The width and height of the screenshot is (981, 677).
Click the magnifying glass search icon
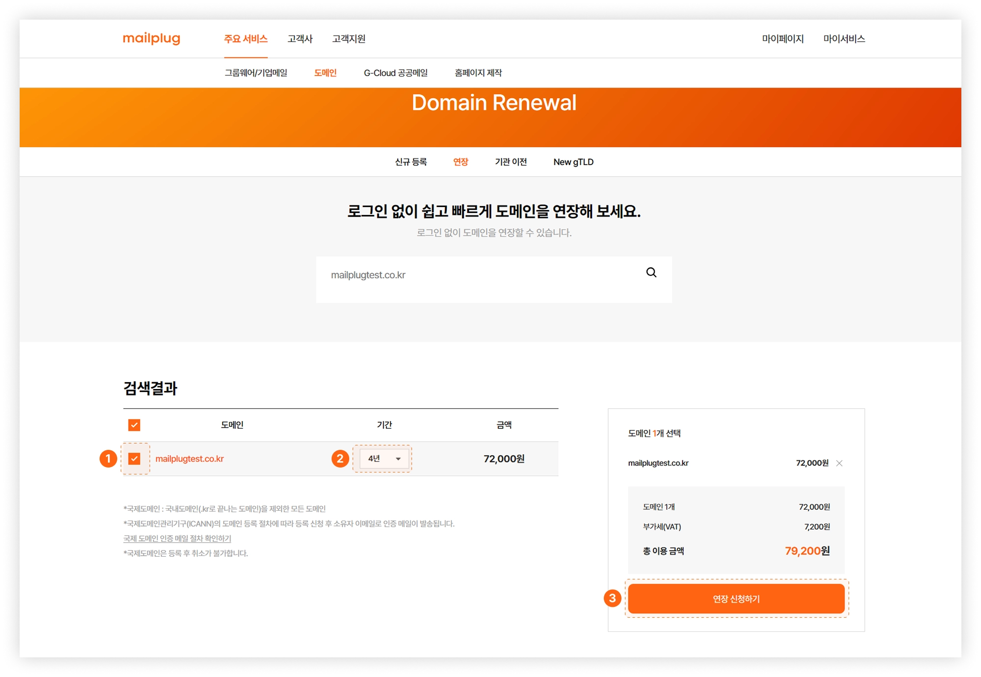651,273
